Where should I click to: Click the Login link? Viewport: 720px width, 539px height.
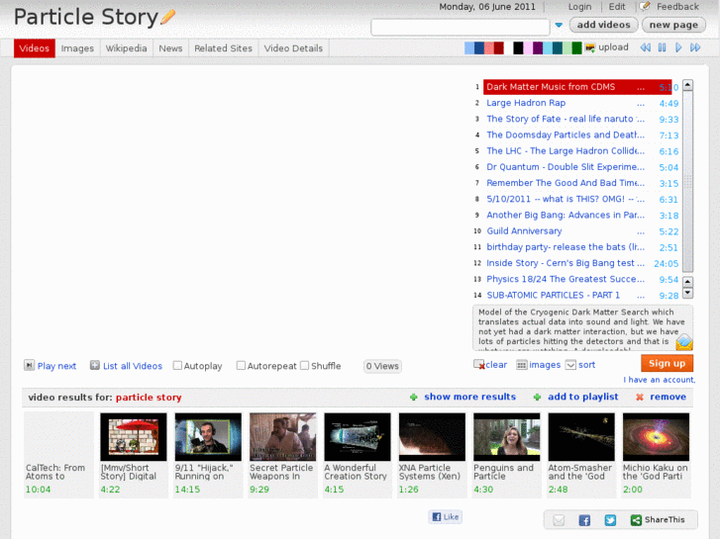coord(579,7)
